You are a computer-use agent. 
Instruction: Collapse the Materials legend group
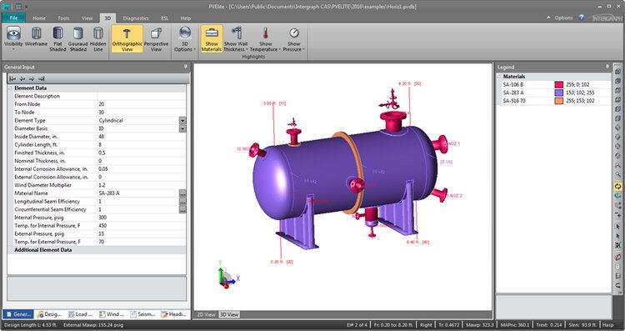[499, 77]
